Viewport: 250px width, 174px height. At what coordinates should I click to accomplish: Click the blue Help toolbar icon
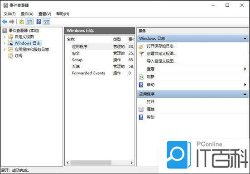click(39, 22)
